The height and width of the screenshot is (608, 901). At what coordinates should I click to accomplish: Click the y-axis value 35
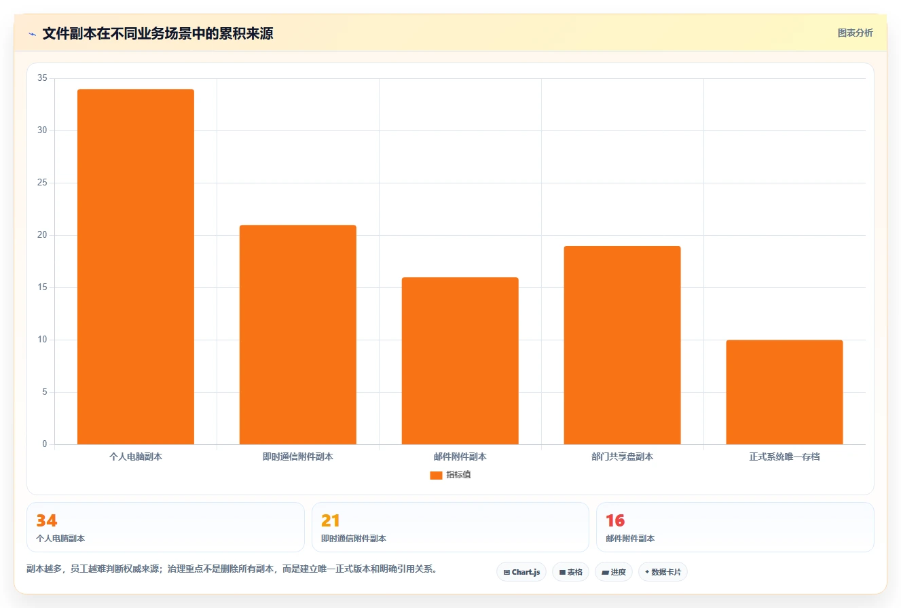tap(42, 78)
